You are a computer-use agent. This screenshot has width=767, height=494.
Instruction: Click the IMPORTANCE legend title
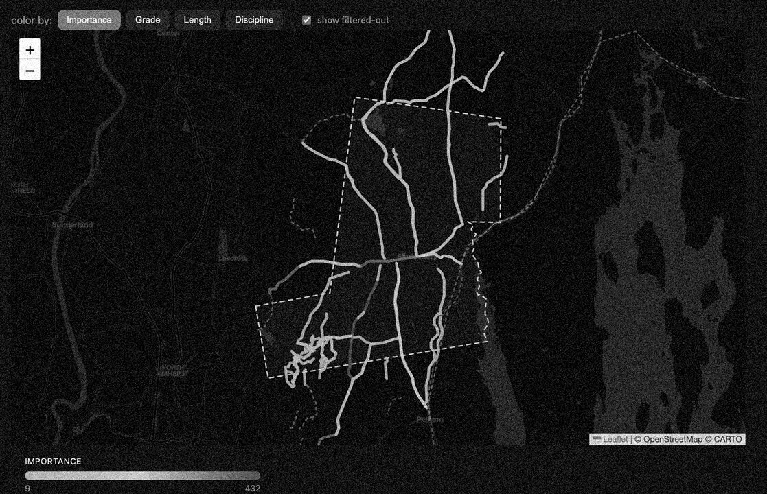pos(54,461)
